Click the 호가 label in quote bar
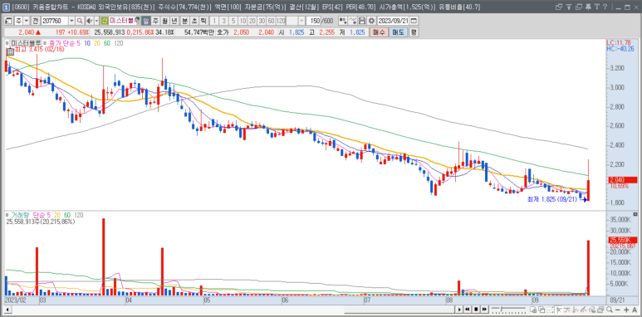This screenshot has height=317, width=642. tap(223, 32)
